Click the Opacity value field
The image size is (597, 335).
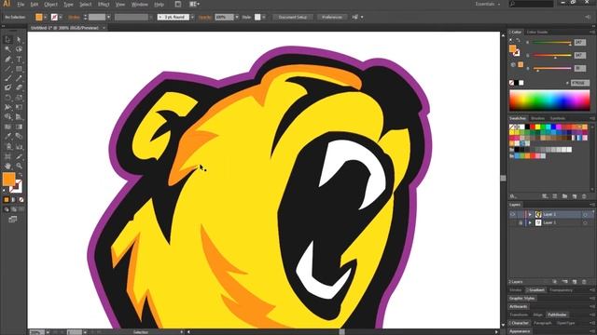point(224,17)
